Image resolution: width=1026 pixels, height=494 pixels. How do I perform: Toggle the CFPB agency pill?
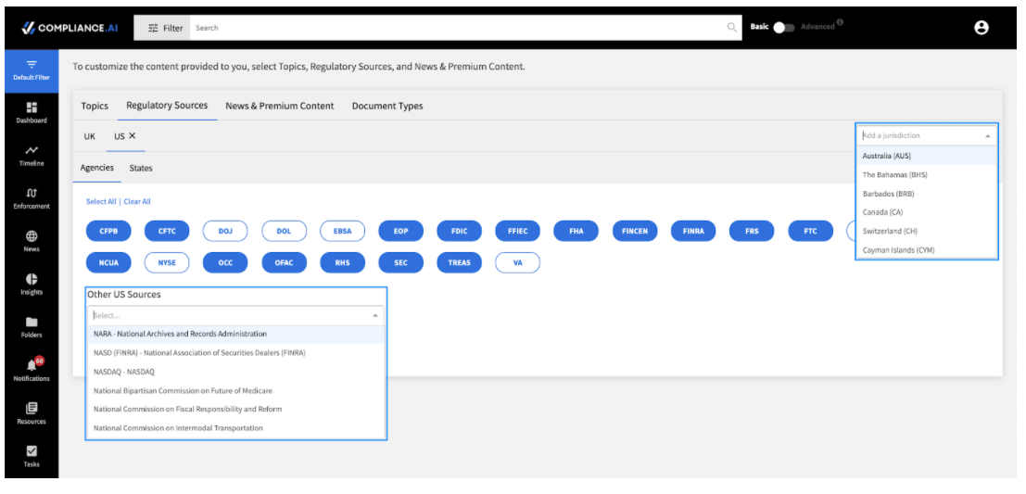(x=108, y=231)
